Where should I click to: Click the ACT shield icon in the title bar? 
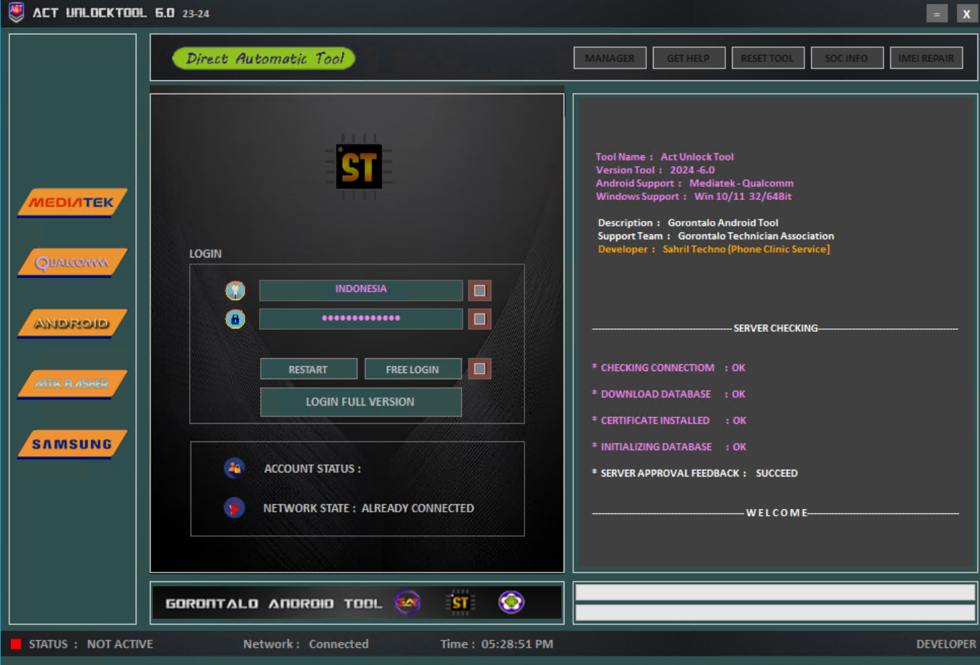pyautogui.click(x=16, y=13)
